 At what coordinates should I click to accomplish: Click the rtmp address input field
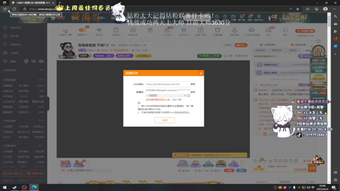[x=167, y=84]
